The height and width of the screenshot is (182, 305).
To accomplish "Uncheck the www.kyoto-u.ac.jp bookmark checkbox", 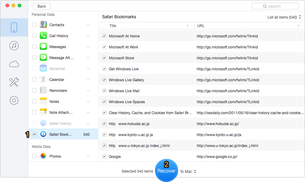I will click(x=104, y=135).
